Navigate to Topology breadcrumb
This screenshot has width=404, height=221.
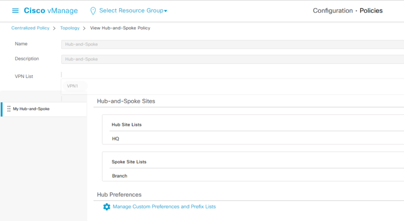[x=70, y=28]
